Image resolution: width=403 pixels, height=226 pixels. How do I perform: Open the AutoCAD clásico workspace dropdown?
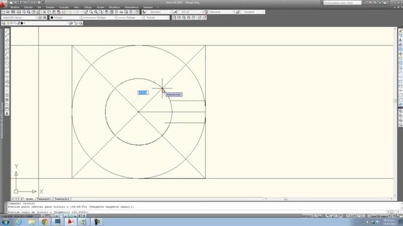click(x=20, y=18)
